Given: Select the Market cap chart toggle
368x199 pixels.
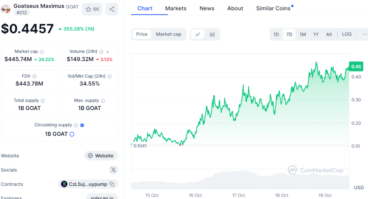Looking at the screenshot, I should coord(169,34).
